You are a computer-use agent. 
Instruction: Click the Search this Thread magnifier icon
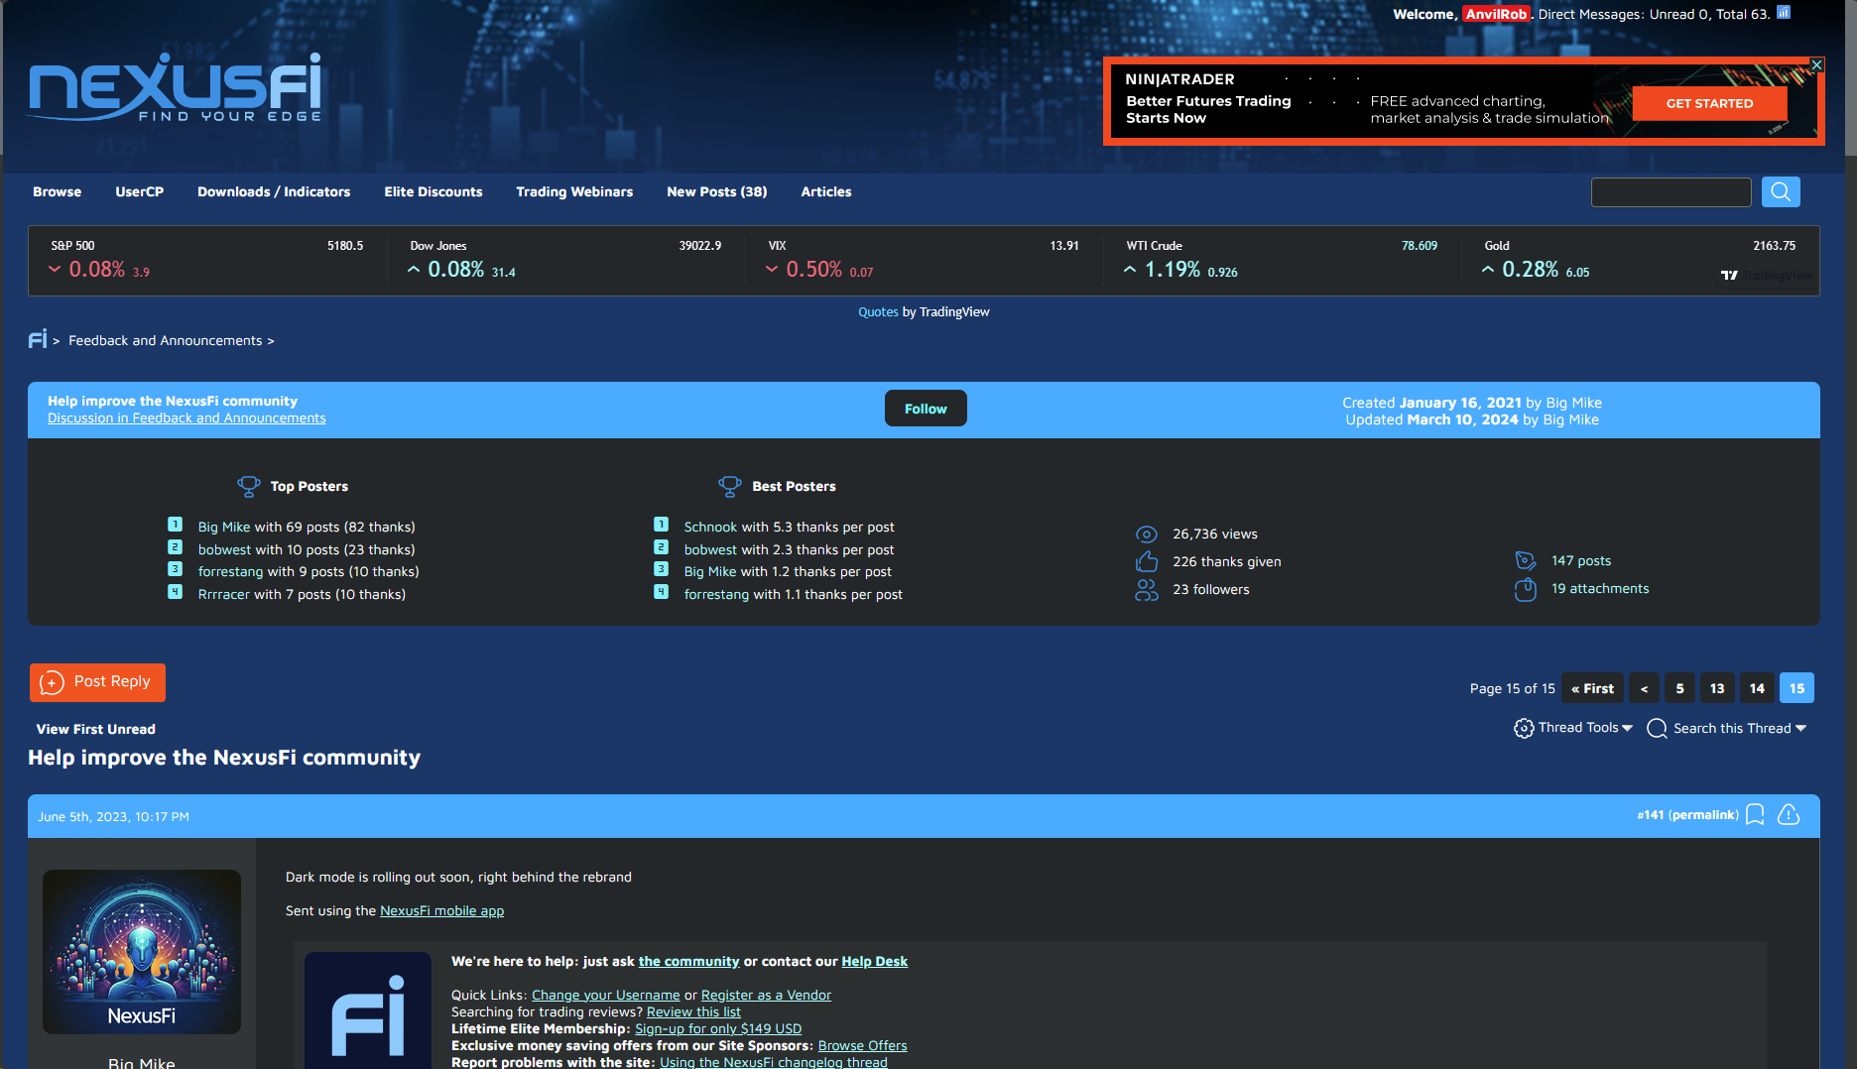(x=1657, y=729)
